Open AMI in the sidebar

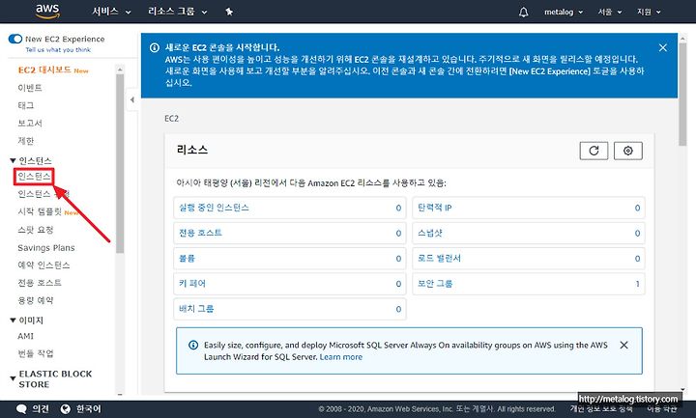(26, 336)
